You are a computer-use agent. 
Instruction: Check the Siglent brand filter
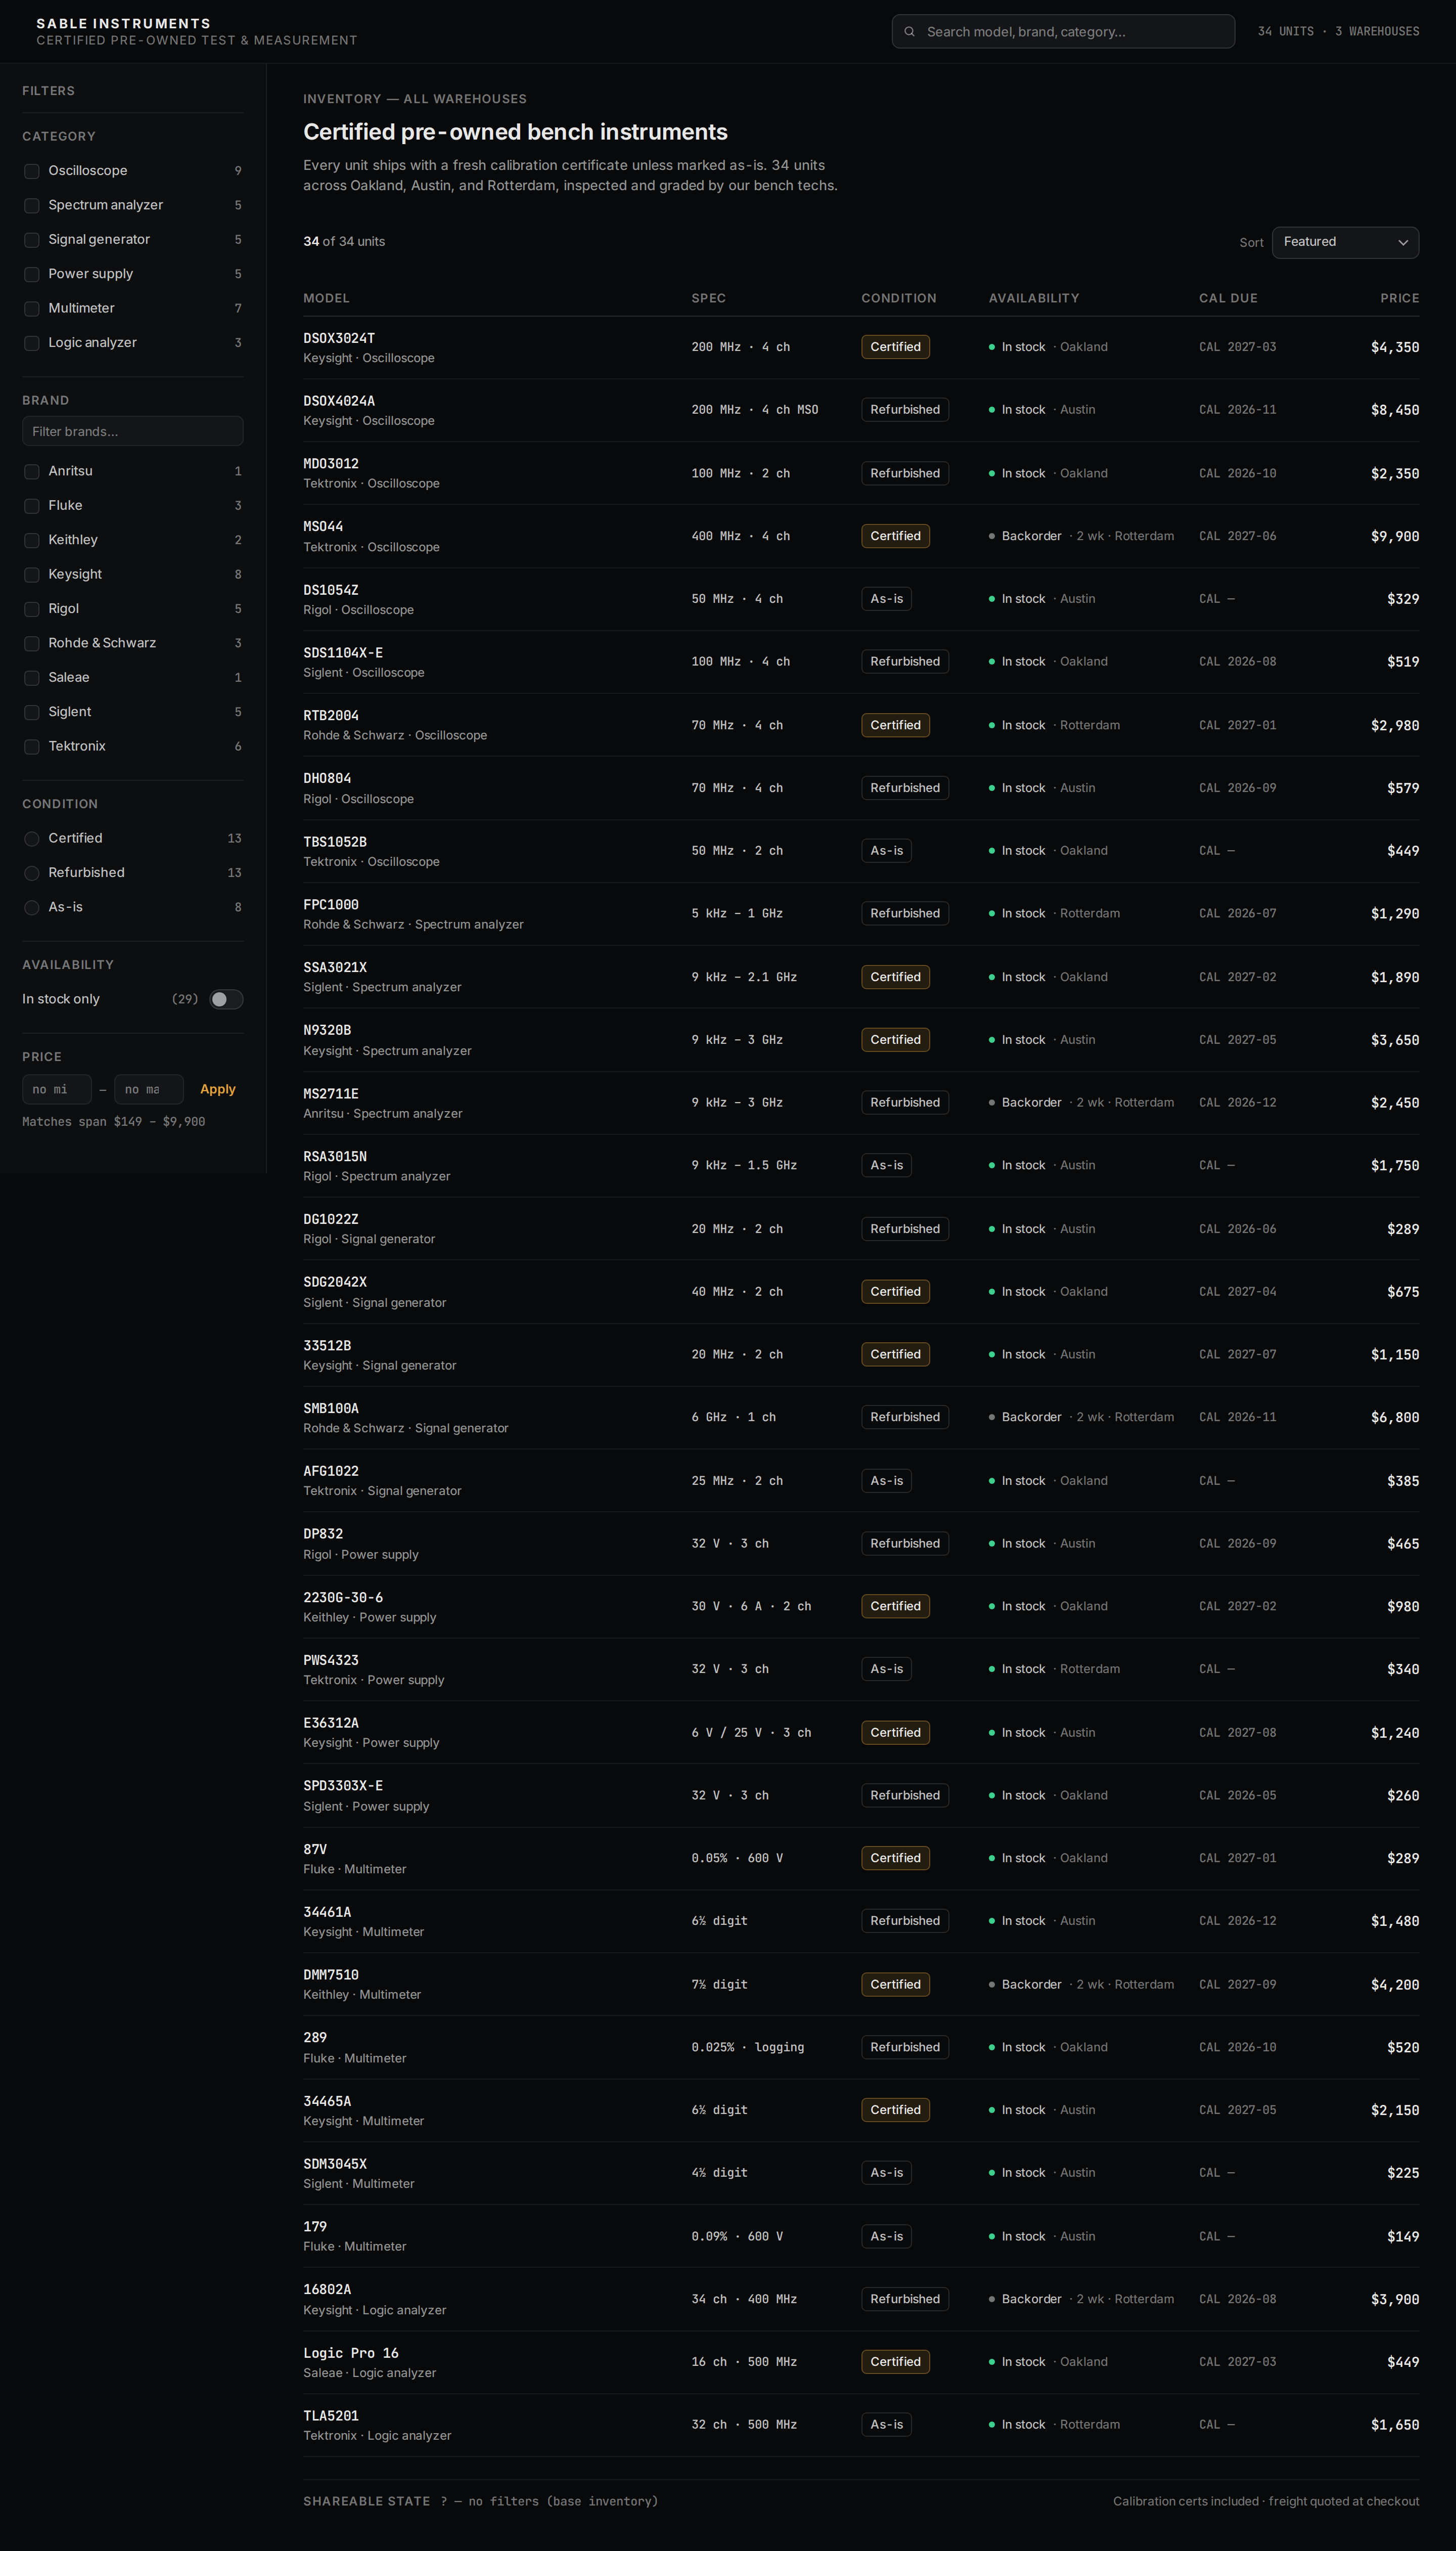[32, 712]
